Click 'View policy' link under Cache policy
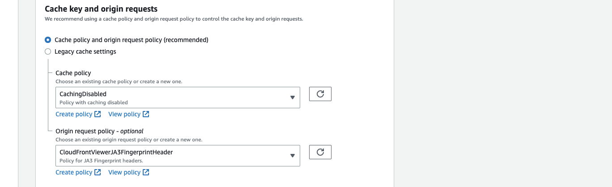This screenshot has height=187, width=612. tap(124, 114)
